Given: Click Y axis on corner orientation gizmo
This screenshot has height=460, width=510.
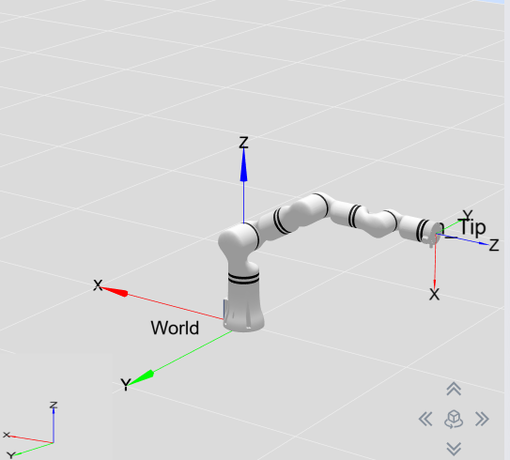Looking at the screenshot, I should click(10, 455).
